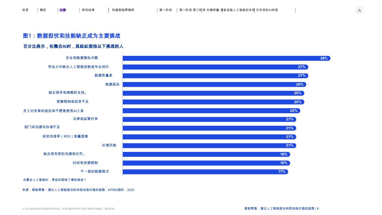Select 关键考量 in the navigation bar
Image resolution: width=382 pixels, height=215 pixels.
pos(212,10)
